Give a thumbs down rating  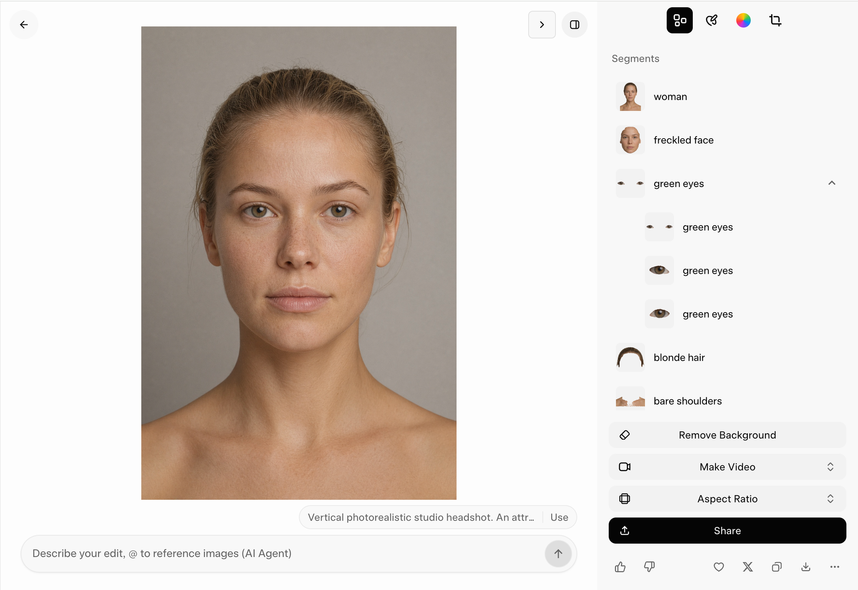[x=649, y=567]
